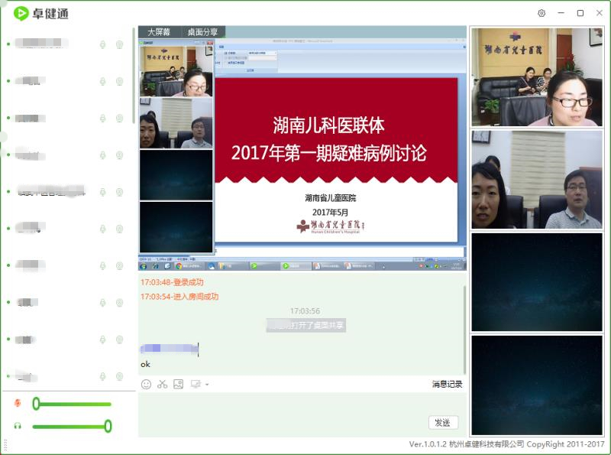Click the insert image icon in chat
The image size is (611, 455).
pyautogui.click(x=179, y=384)
